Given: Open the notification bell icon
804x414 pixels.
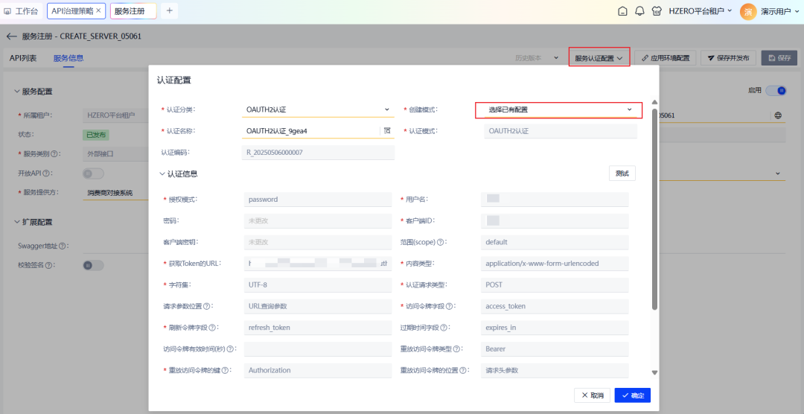Looking at the screenshot, I should tap(639, 11).
